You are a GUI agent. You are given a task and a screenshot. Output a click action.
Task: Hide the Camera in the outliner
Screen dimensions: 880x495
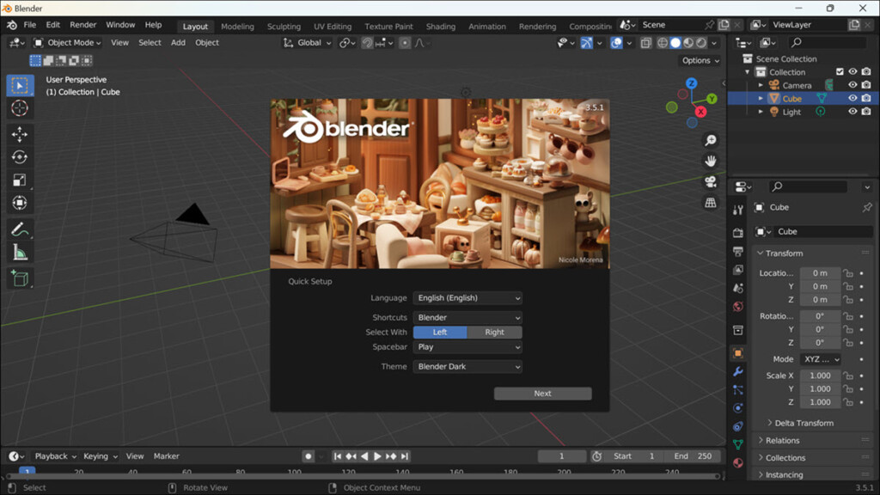852,85
